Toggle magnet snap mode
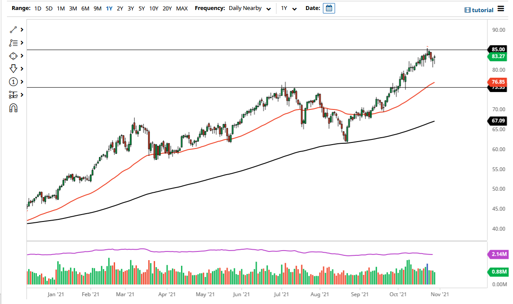The width and height of the screenshot is (513, 304). tap(13, 108)
